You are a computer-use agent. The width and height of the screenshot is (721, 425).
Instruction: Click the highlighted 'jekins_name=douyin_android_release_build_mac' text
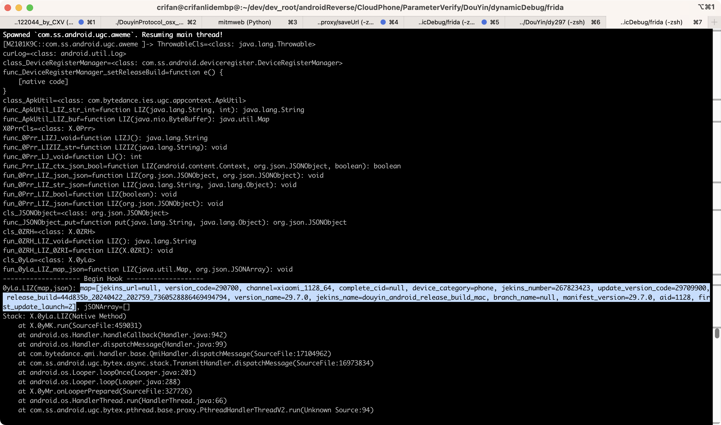(x=401, y=297)
